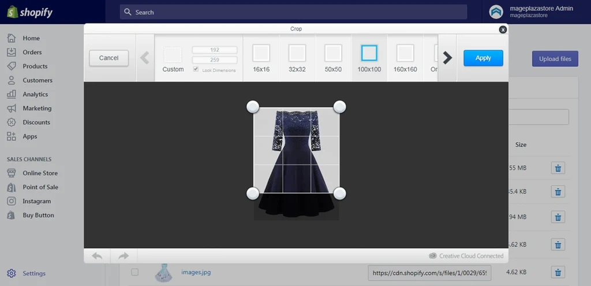
Task: Pick the 100x100 crop preset
Action: click(369, 58)
